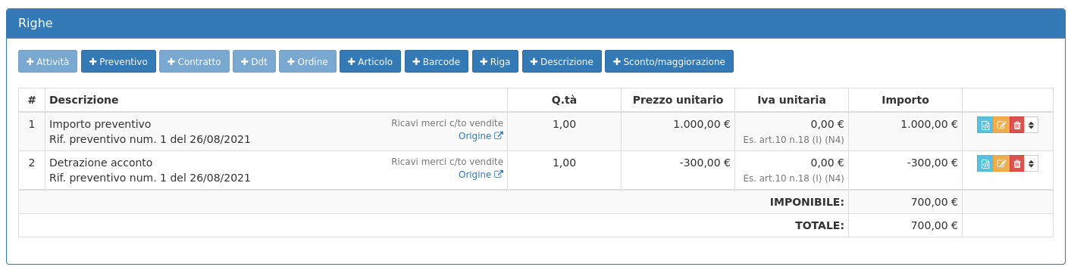Click the serial-number icon on row 1
Image resolution: width=1071 pixels, height=273 pixels.
point(985,125)
